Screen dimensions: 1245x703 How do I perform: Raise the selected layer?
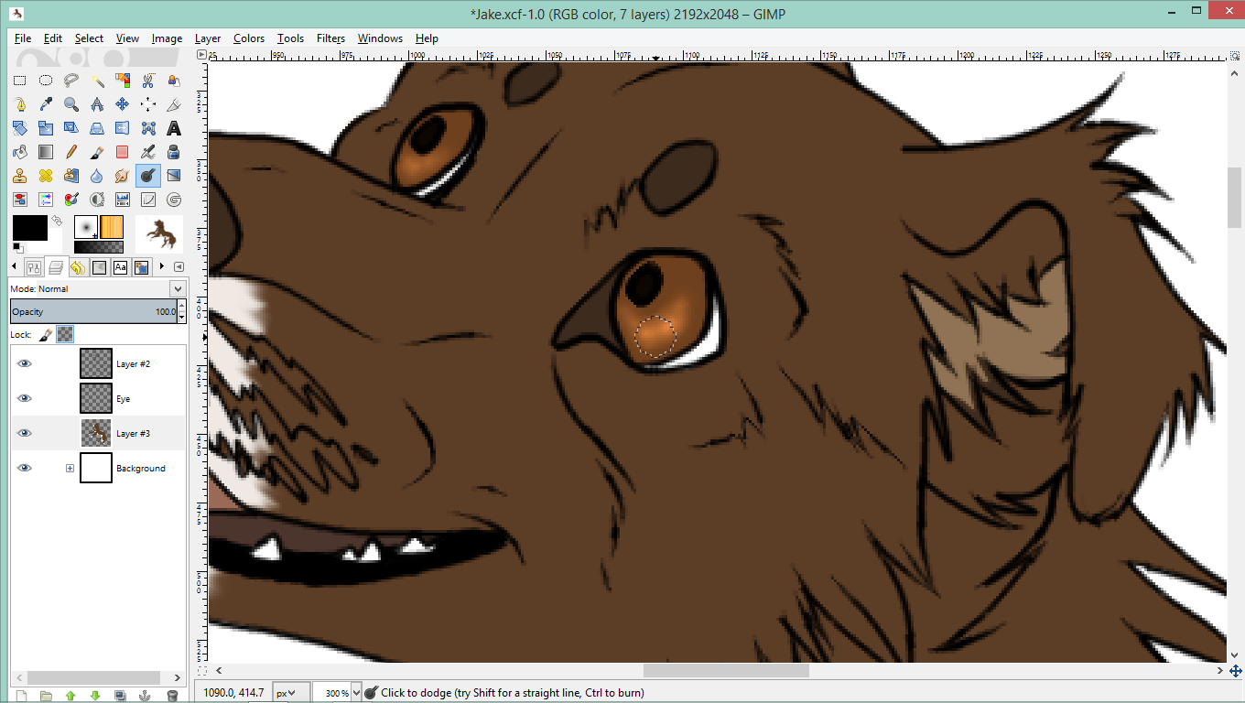coord(70,697)
